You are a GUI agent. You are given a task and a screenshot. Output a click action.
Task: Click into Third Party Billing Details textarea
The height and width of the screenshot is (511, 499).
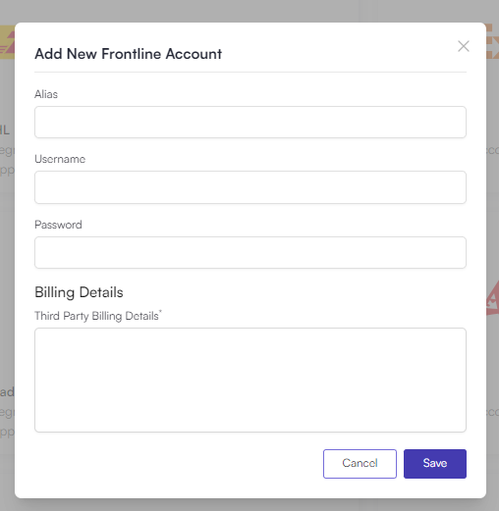[250, 380]
